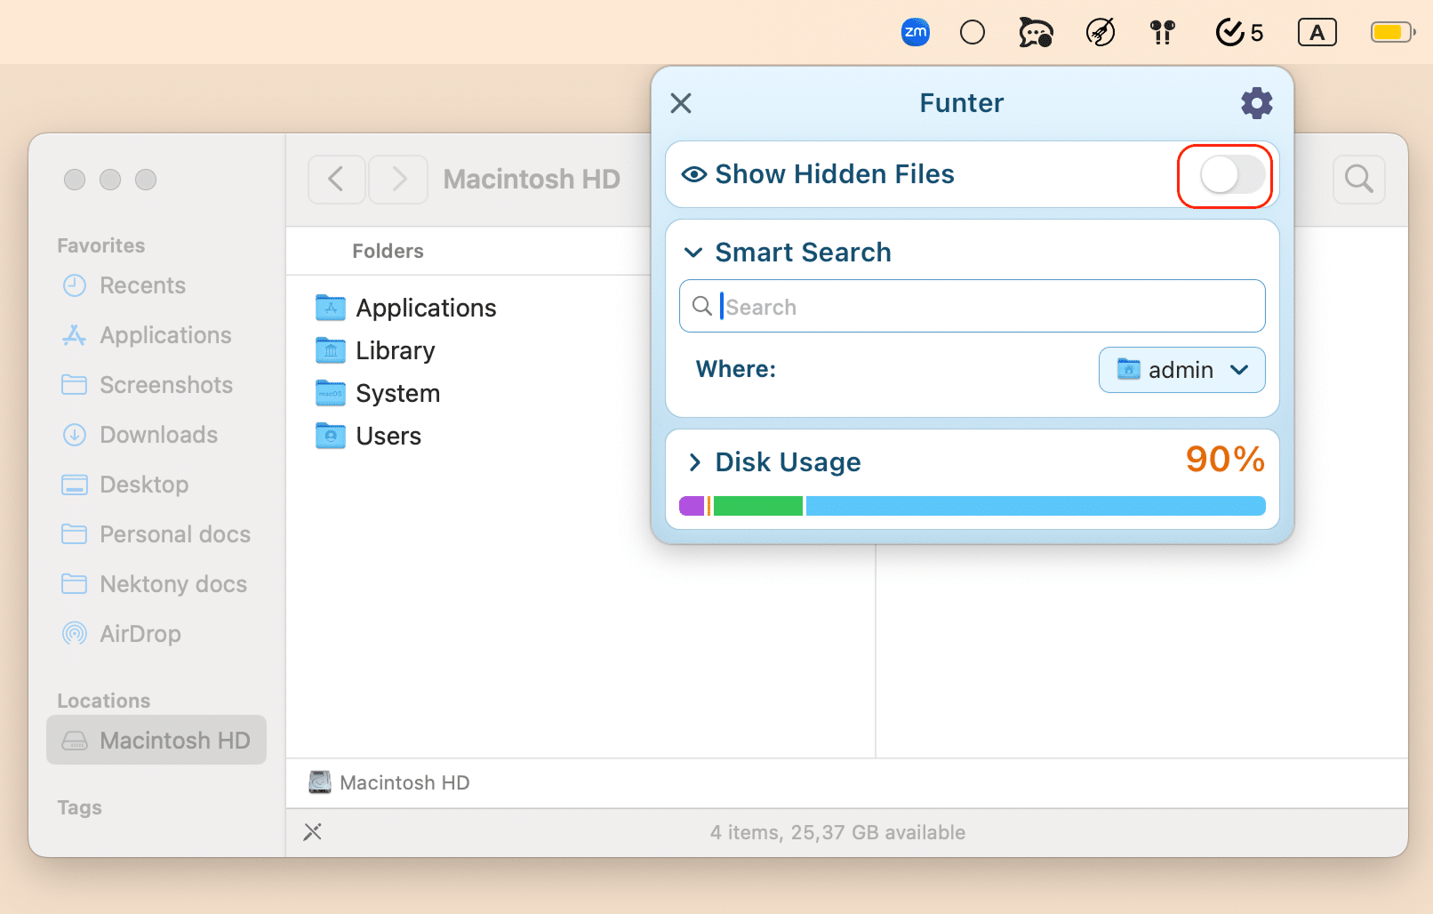Click the Downloads arrow icon in sidebar
The height and width of the screenshot is (914, 1433).
pos(75,435)
